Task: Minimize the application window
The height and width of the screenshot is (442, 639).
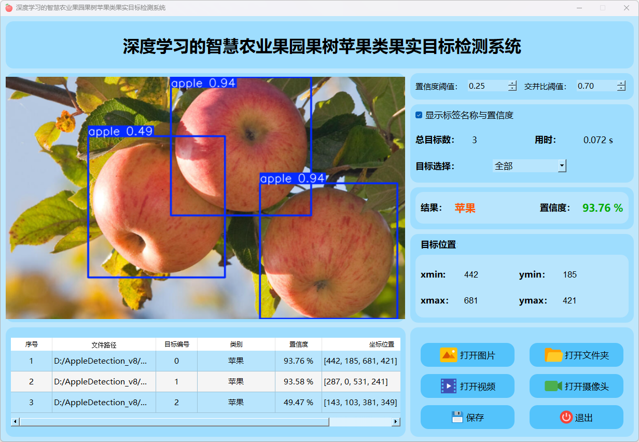Action: [579, 8]
